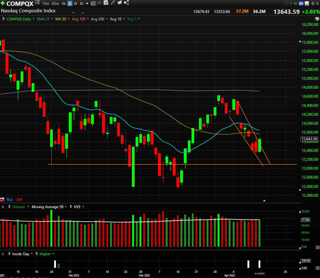Click the Sell button

tap(19, 199)
